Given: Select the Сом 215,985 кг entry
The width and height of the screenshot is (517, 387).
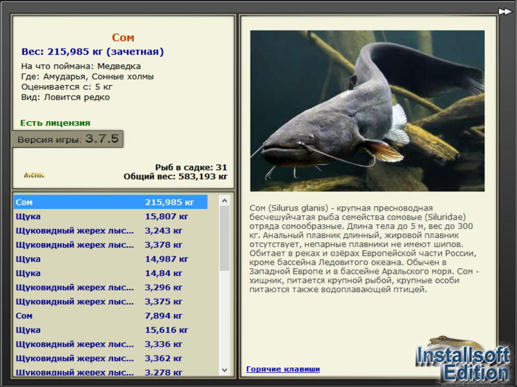Looking at the screenshot, I should click(x=111, y=202).
